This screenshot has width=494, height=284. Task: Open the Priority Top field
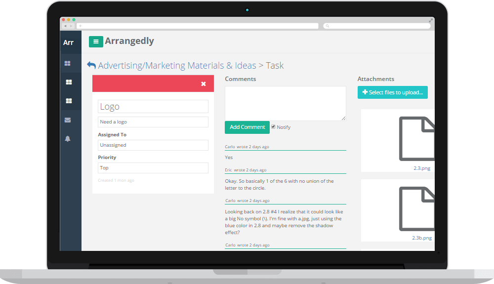click(153, 168)
